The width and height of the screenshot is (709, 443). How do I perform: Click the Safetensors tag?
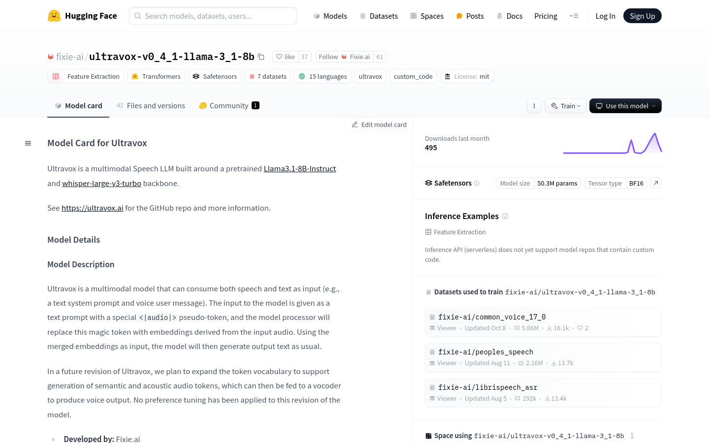215,76
